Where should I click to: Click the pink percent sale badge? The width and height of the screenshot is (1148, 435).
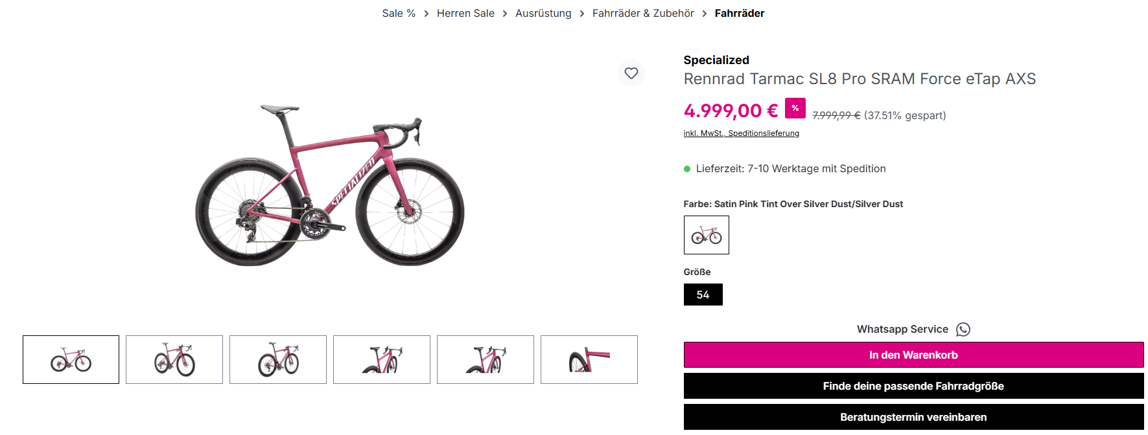click(795, 108)
